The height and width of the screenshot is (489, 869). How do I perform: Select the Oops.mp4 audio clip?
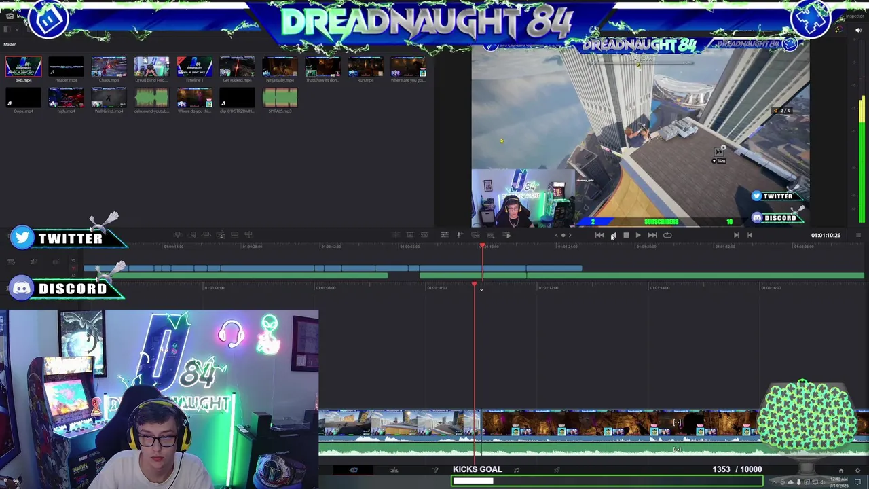23,98
